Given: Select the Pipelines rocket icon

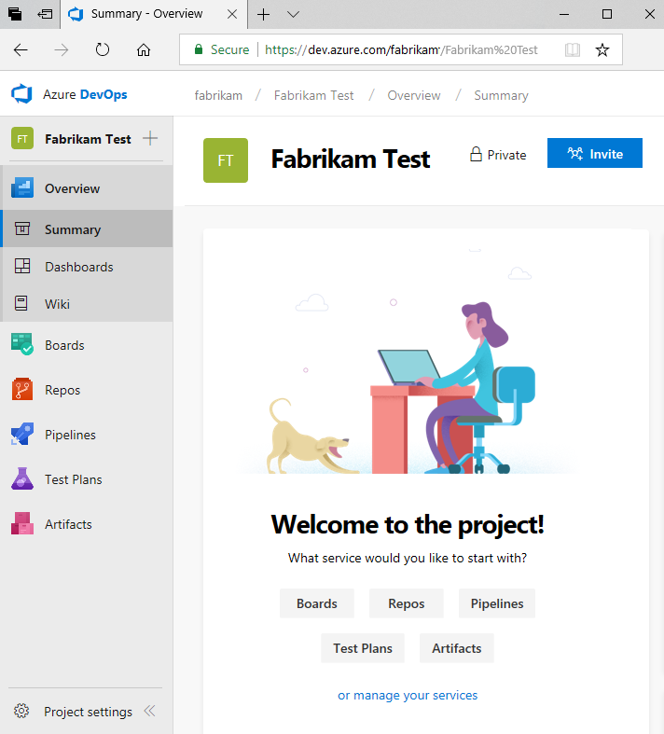Looking at the screenshot, I should pyautogui.click(x=22, y=435).
